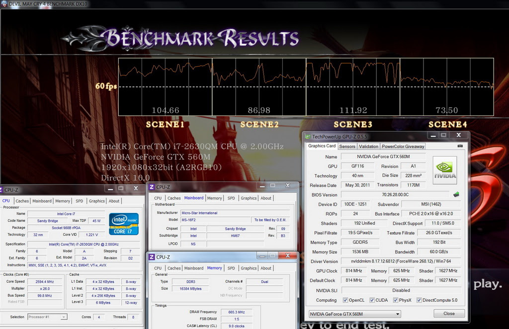Click the memory Type value DDR3
The image size is (509, 329).
(x=190, y=282)
